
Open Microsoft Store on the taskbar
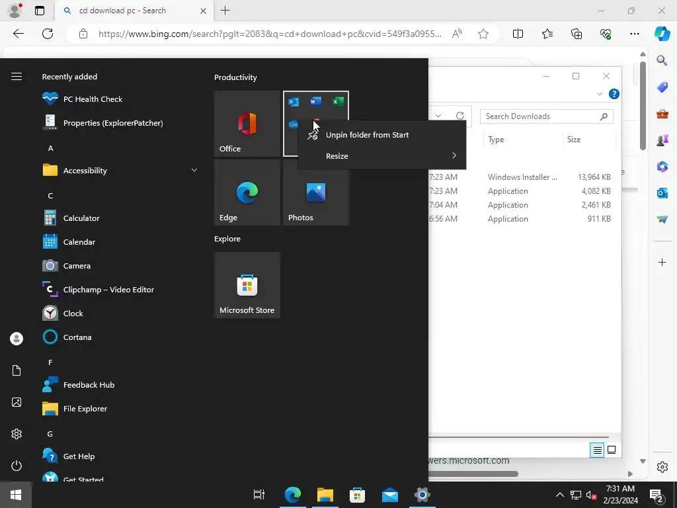click(357, 495)
